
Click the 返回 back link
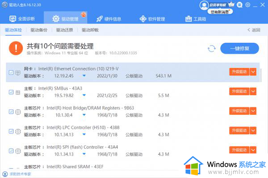(254, 30)
